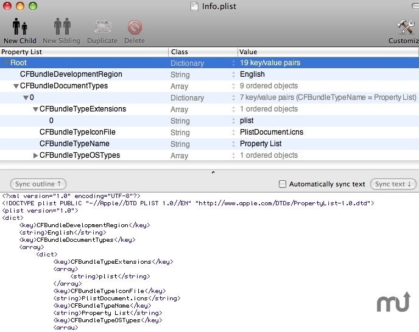Open class popup for CFBundleTypeIconFile row
The width and height of the screenshot is (419, 332).
click(x=233, y=132)
